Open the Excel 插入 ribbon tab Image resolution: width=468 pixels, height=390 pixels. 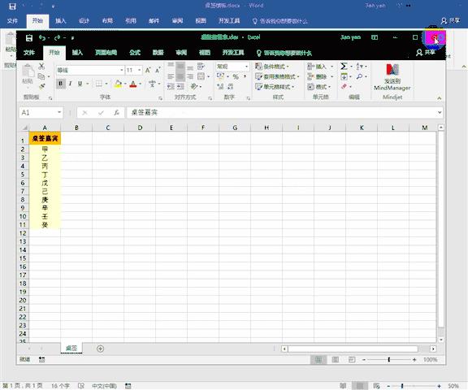77,53
